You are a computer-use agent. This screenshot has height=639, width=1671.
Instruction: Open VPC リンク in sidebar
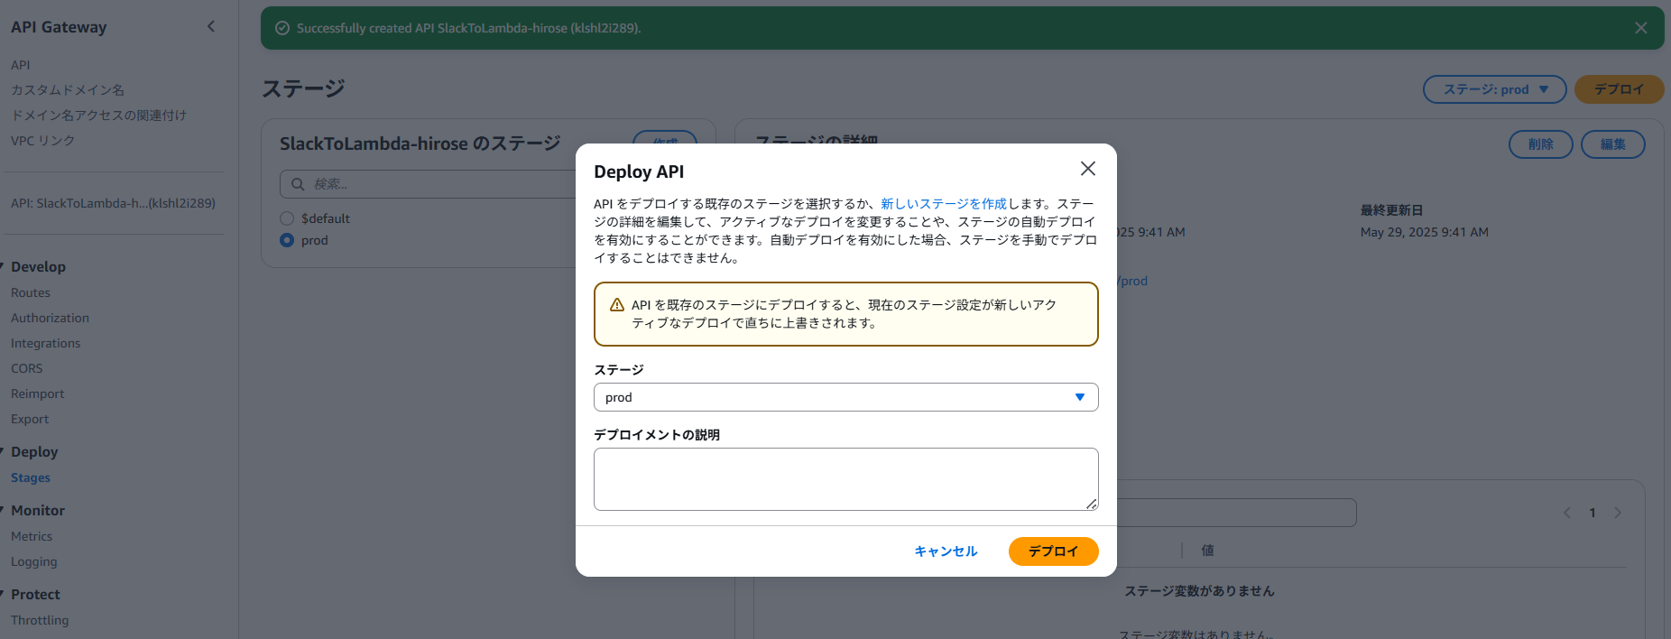[43, 141]
